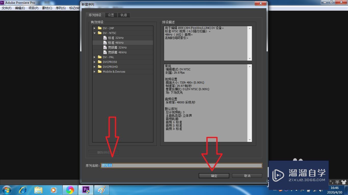Launch Chrome from the taskbar
Viewport: 348px width, 195px height.
pyautogui.click(x=70, y=190)
